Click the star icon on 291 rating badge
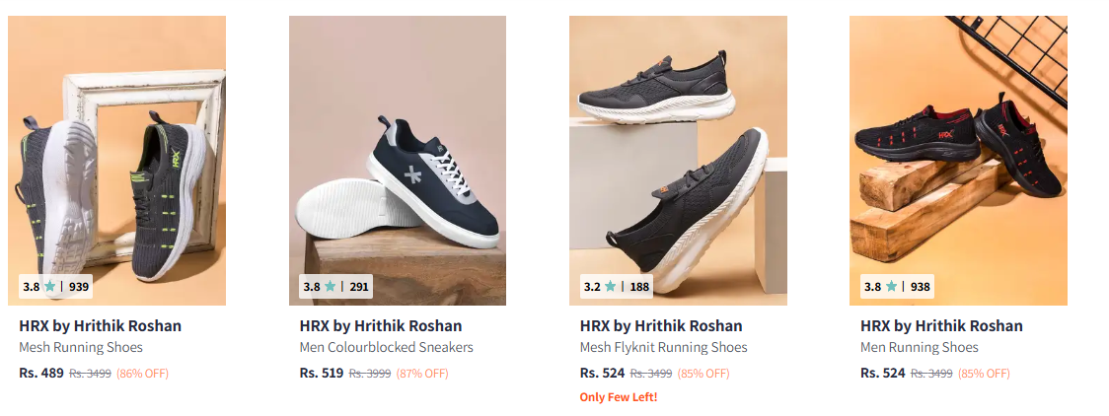The width and height of the screenshot is (1109, 416). tap(330, 287)
